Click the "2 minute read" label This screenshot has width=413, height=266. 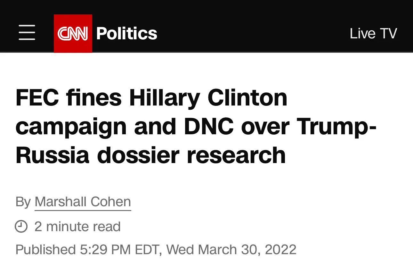(77, 227)
